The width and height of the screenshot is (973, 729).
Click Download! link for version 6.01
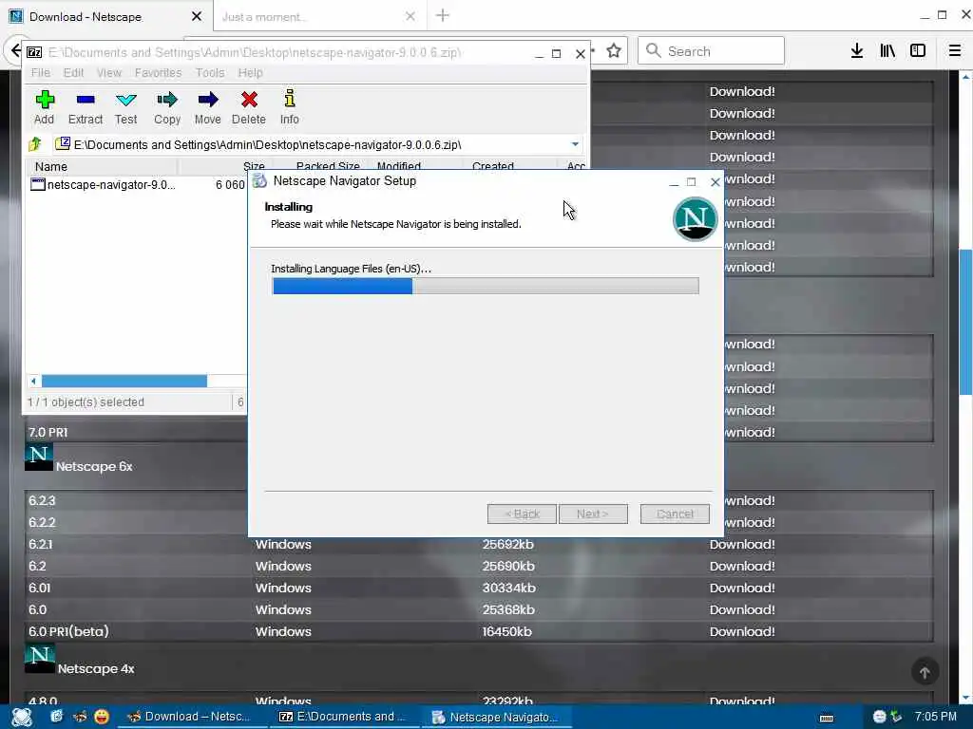(742, 588)
